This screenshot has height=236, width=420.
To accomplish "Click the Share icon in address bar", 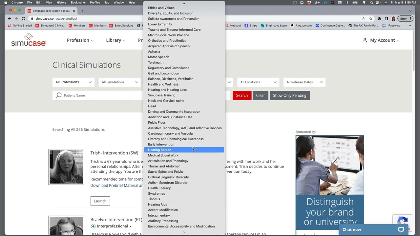I will click(x=364, y=19).
